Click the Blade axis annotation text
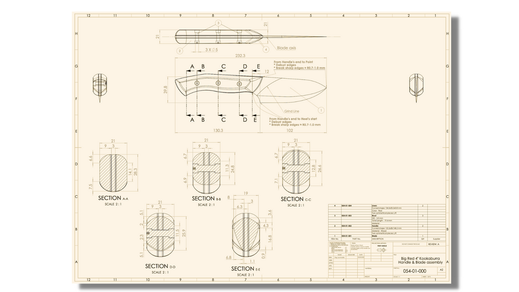Screen dimensions: 519x292 pyautogui.click(x=286, y=48)
